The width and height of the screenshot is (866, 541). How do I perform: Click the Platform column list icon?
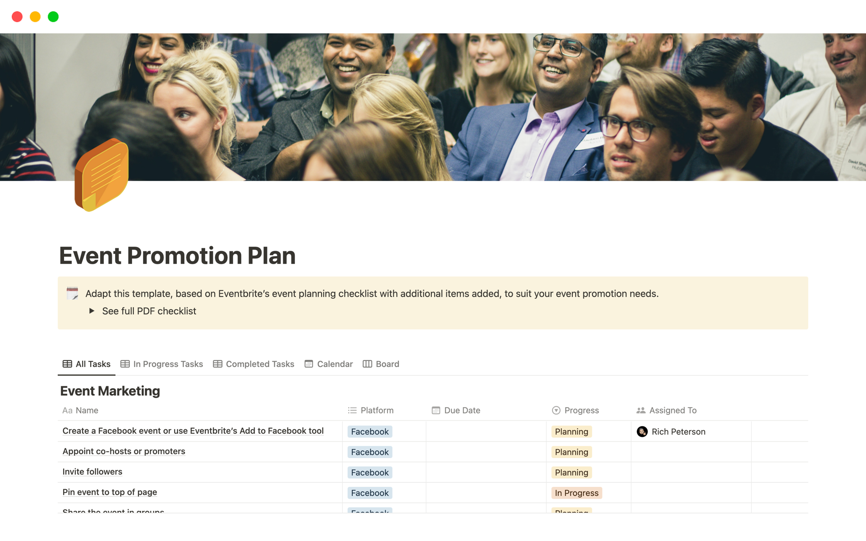[x=352, y=410]
